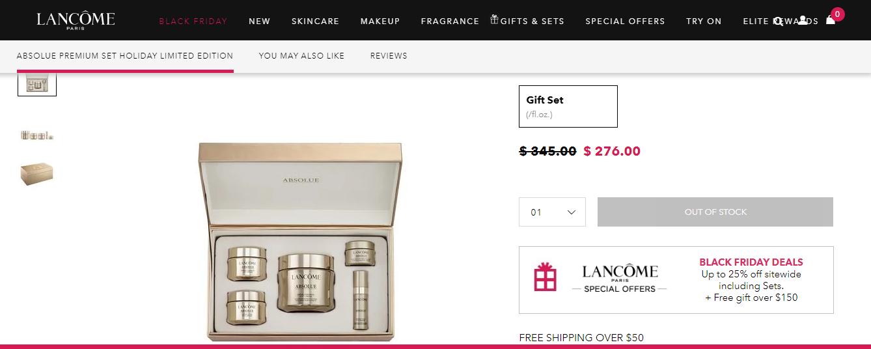Jump to You May Also Like tab
The image size is (871, 349).
click(301, 56)
